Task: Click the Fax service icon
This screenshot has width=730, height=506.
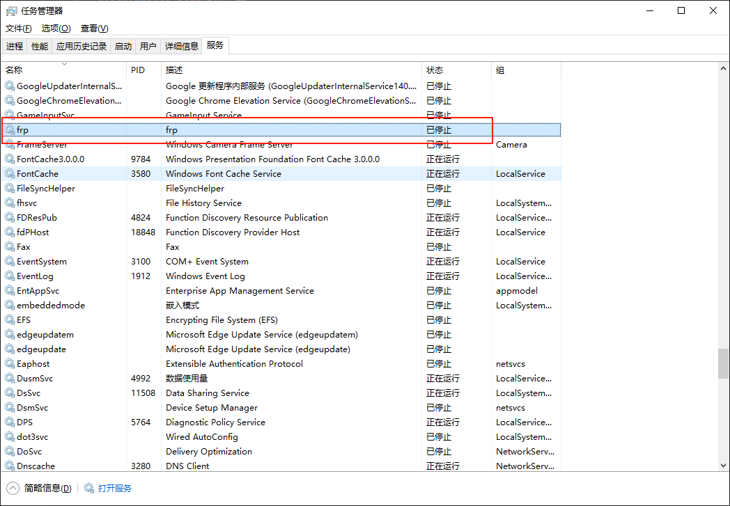Action: pos(10,246)
